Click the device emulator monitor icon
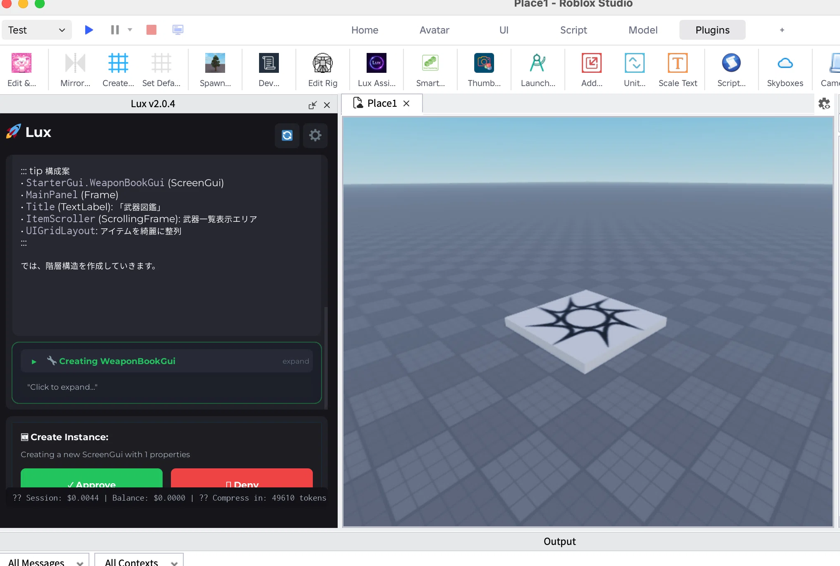840x566 pixels. click(178, 30)
